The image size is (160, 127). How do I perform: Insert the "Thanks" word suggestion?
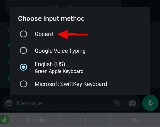click(36, 120)
